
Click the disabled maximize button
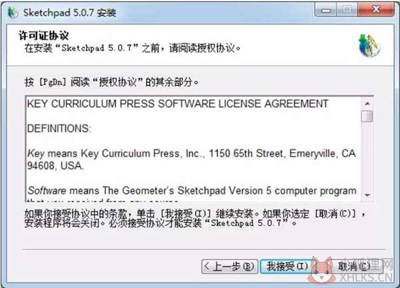pos(347,10)
